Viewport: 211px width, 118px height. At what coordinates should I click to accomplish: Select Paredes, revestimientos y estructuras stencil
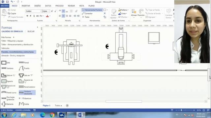click(18, 52)
